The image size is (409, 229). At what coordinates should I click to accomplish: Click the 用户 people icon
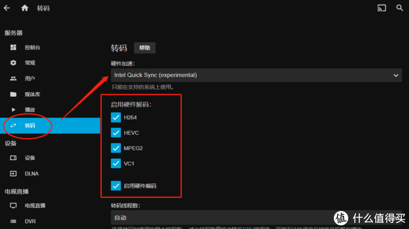click(13, 78)
